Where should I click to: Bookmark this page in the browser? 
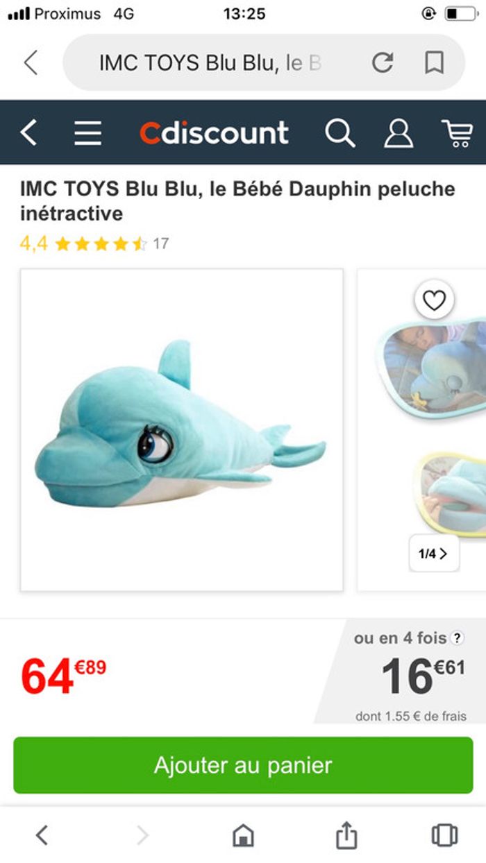pos(434,63)
